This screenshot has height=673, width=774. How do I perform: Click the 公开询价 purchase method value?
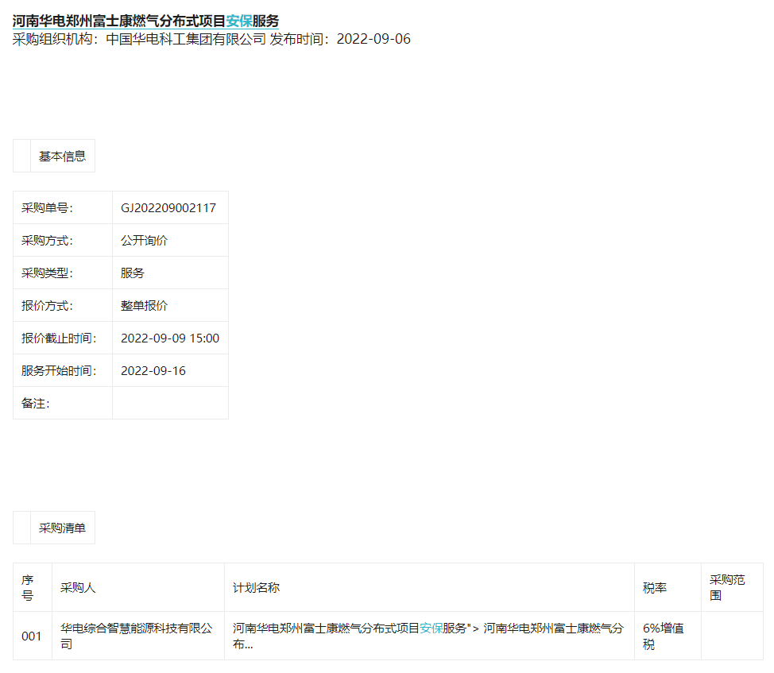pos(144,241)
